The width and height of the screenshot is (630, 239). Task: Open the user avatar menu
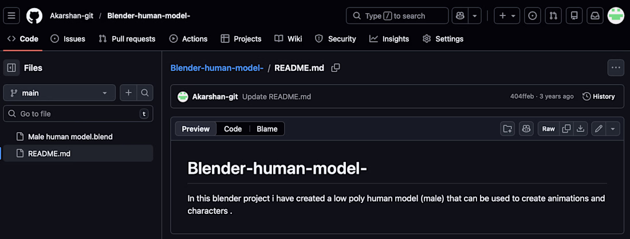pos(616,15)
